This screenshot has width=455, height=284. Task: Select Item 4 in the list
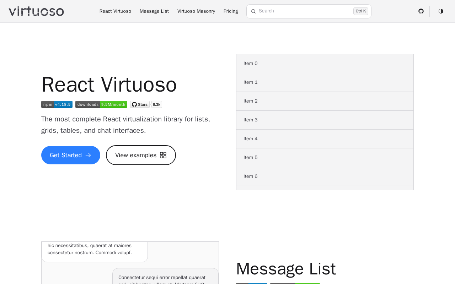pos(325,139)
